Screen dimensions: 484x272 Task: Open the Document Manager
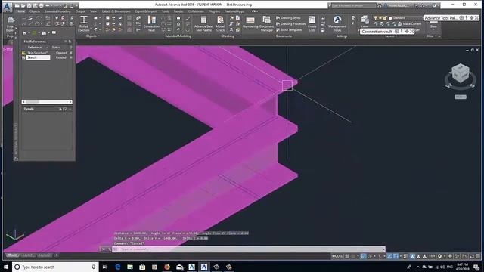(266, 23)
